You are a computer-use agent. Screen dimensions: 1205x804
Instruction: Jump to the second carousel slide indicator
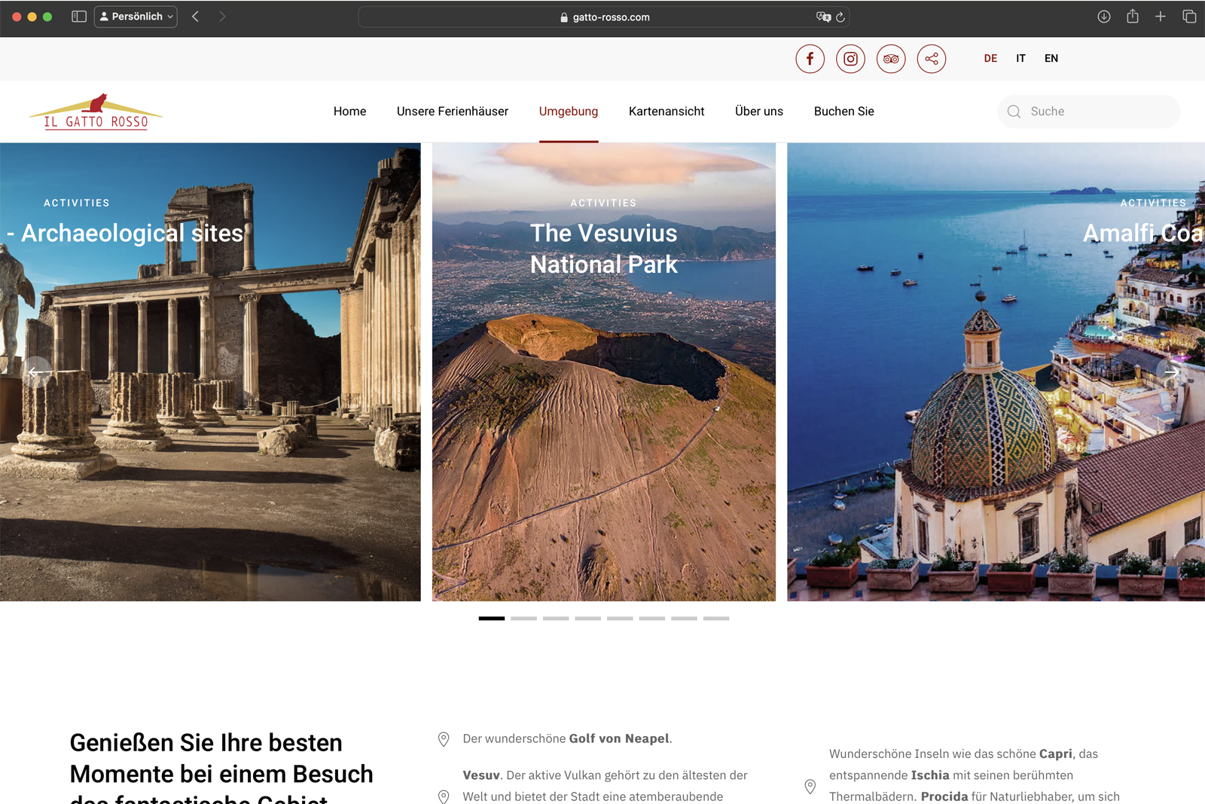click(x=523, y=618)
